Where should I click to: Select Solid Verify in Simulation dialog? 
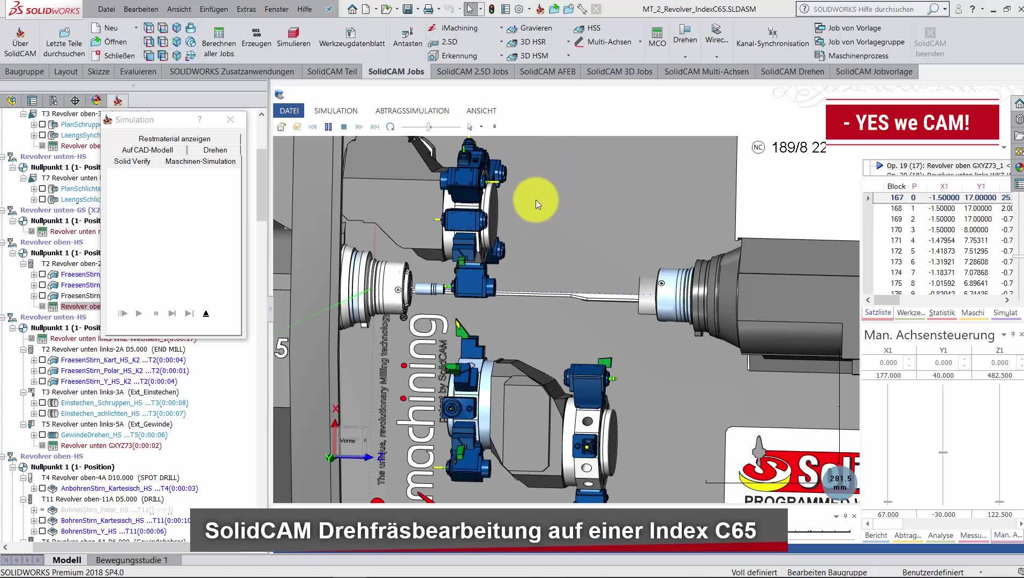click(132, 161)
